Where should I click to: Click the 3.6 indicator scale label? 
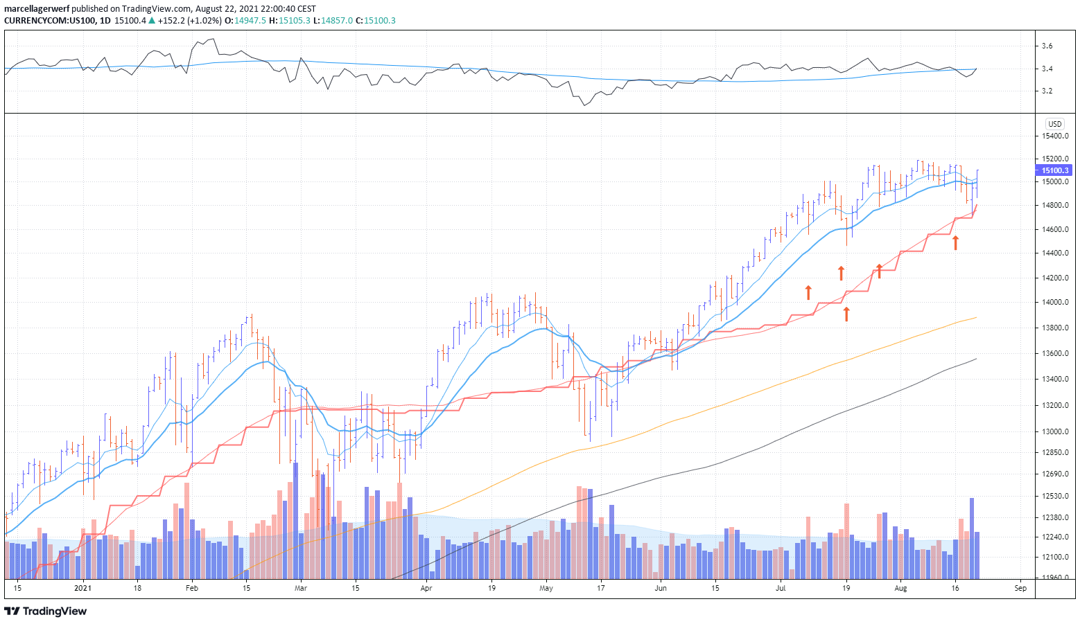1047,46
